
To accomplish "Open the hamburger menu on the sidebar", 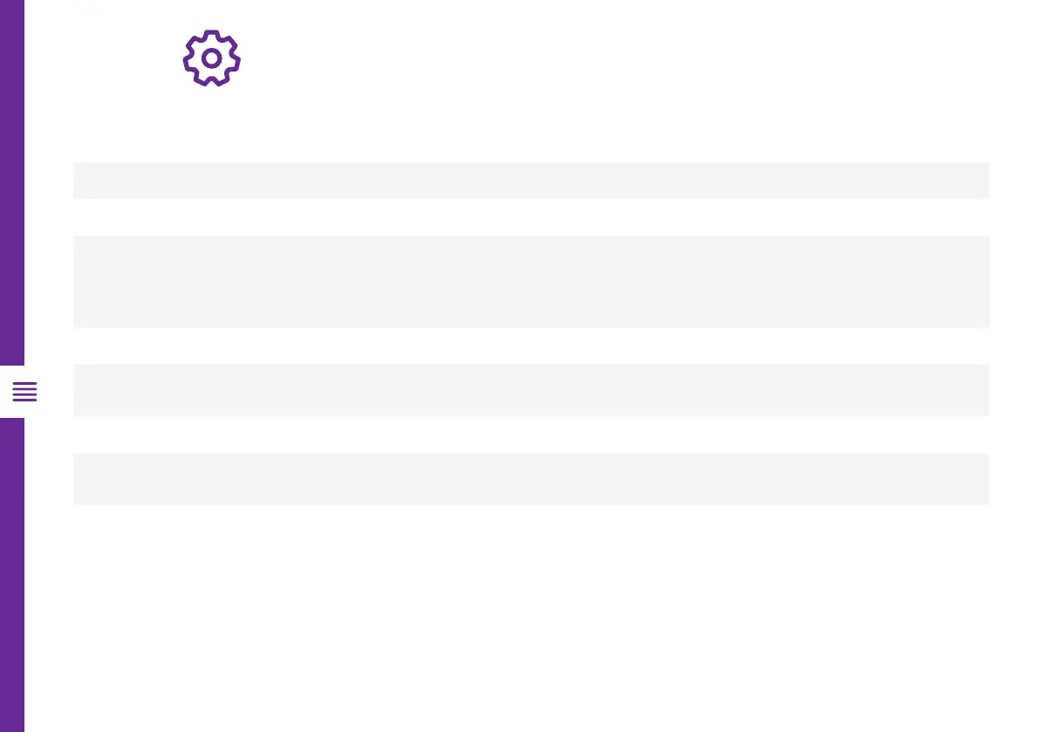I will 24,393.
